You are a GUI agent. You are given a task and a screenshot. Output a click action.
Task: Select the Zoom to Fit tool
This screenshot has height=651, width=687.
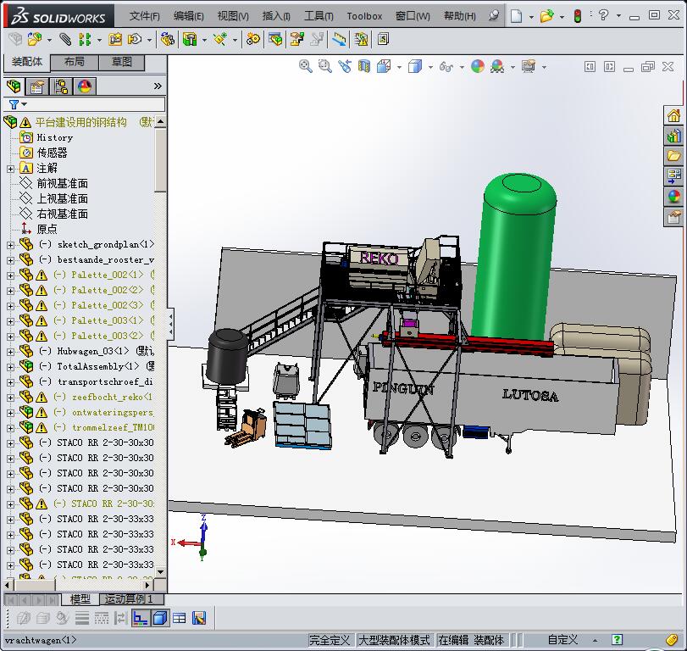[x=305, y=66]
